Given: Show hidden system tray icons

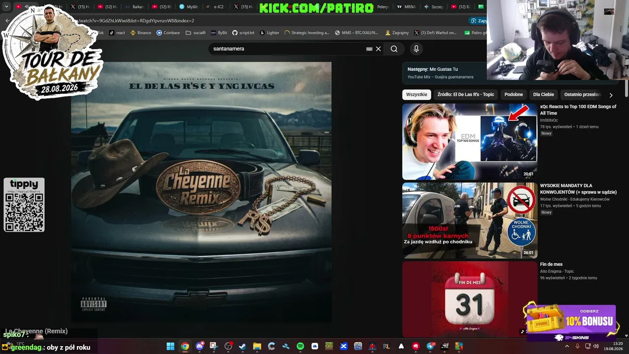Looking at the screenshot, I should 567,346.
